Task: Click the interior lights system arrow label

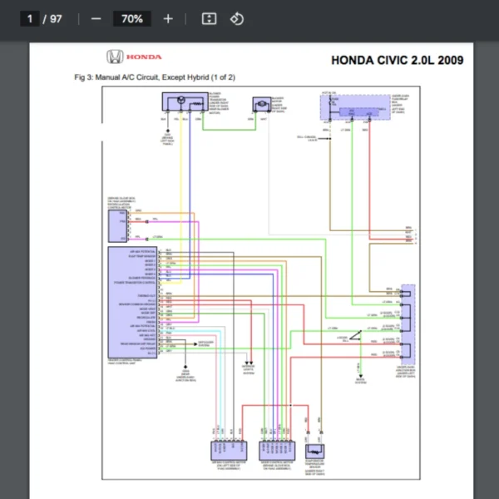Action: [x=249, y=364]
